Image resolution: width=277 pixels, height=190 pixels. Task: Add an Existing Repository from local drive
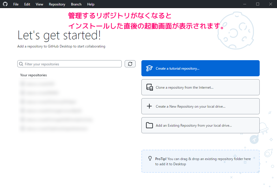200,125
